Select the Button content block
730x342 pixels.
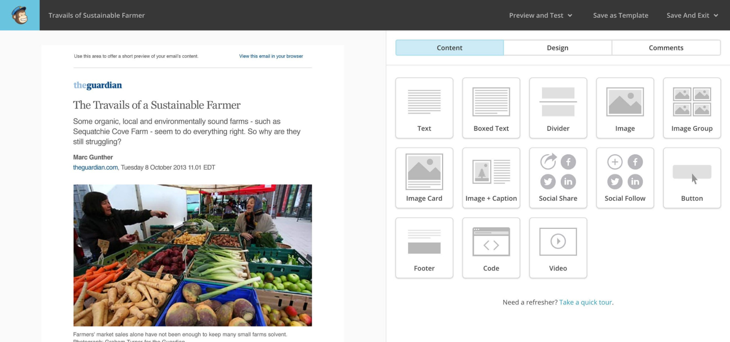click(x=692, y=178)
